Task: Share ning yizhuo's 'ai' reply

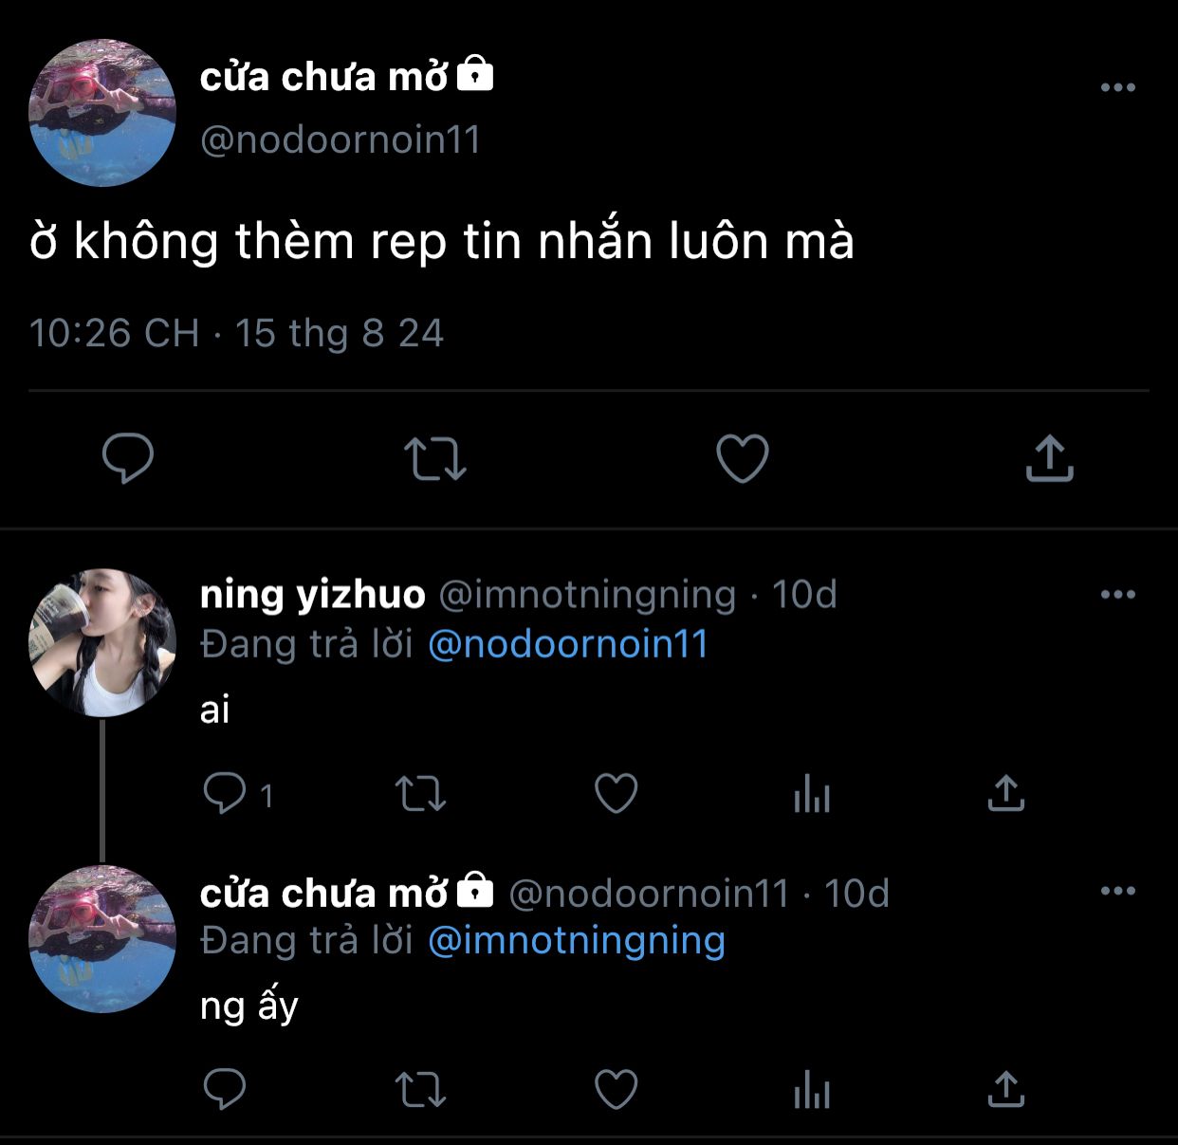Action: (x=1006, y=793)
